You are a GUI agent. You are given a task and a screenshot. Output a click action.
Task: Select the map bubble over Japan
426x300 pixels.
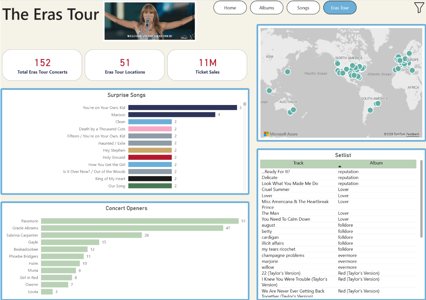click(x=288, y=72)
